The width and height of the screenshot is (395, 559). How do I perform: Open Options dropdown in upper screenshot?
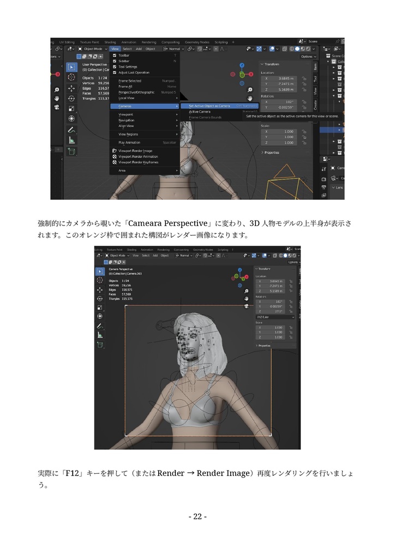tap(308, 56)
